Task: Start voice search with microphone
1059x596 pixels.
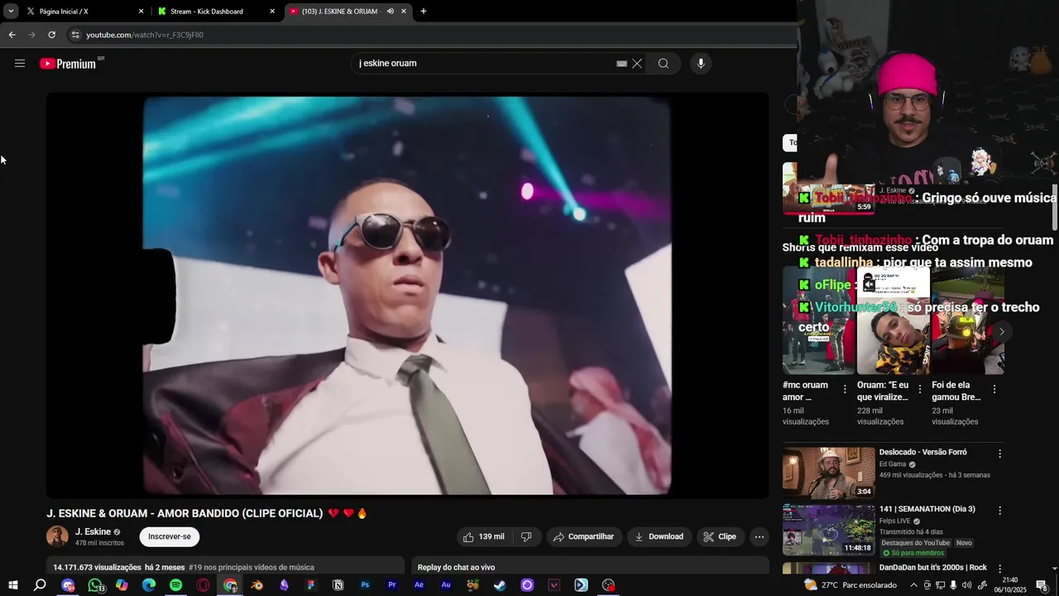Action: coord(701,64)
